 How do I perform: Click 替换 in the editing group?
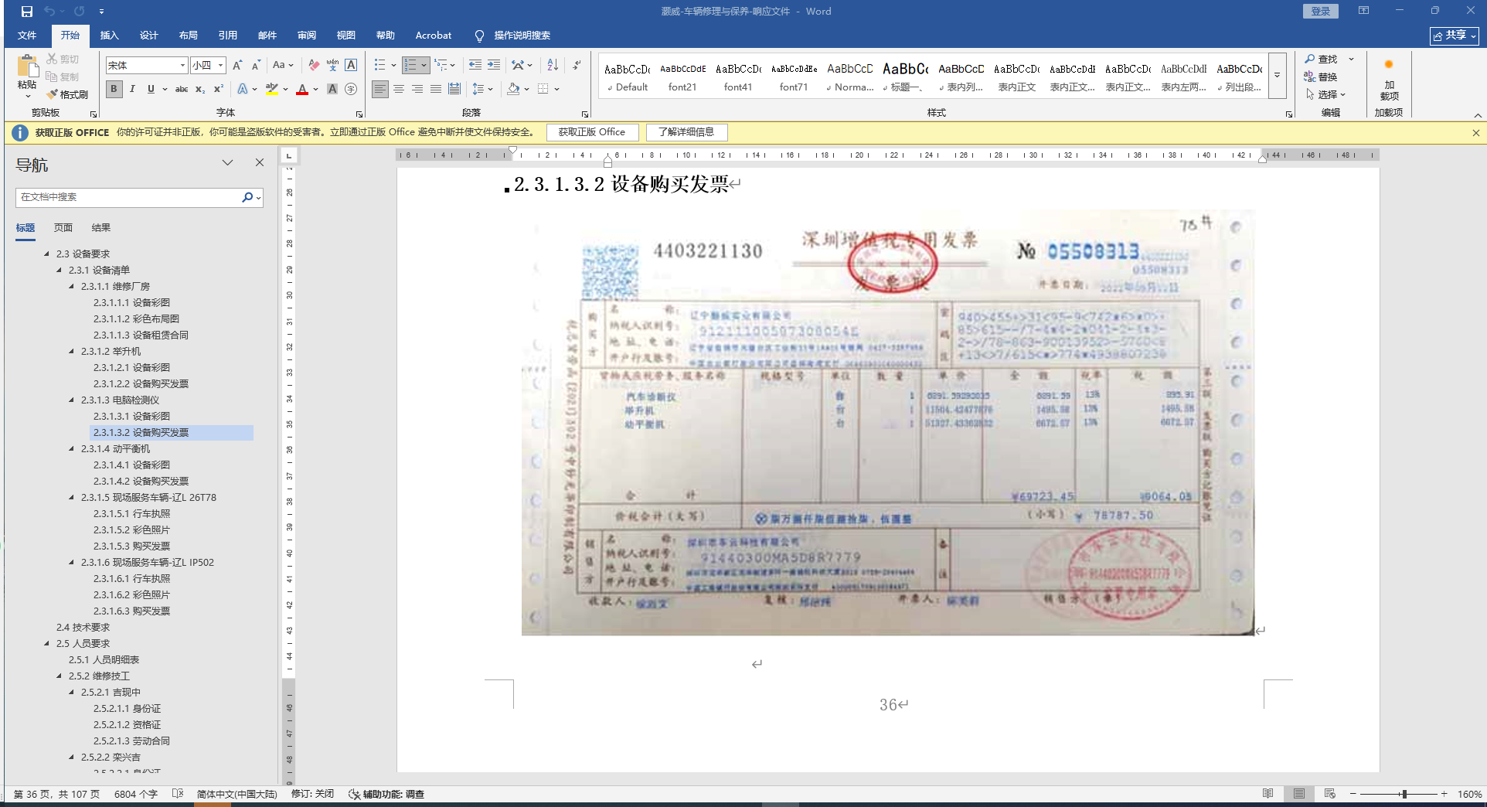[x=1321, y=77]
